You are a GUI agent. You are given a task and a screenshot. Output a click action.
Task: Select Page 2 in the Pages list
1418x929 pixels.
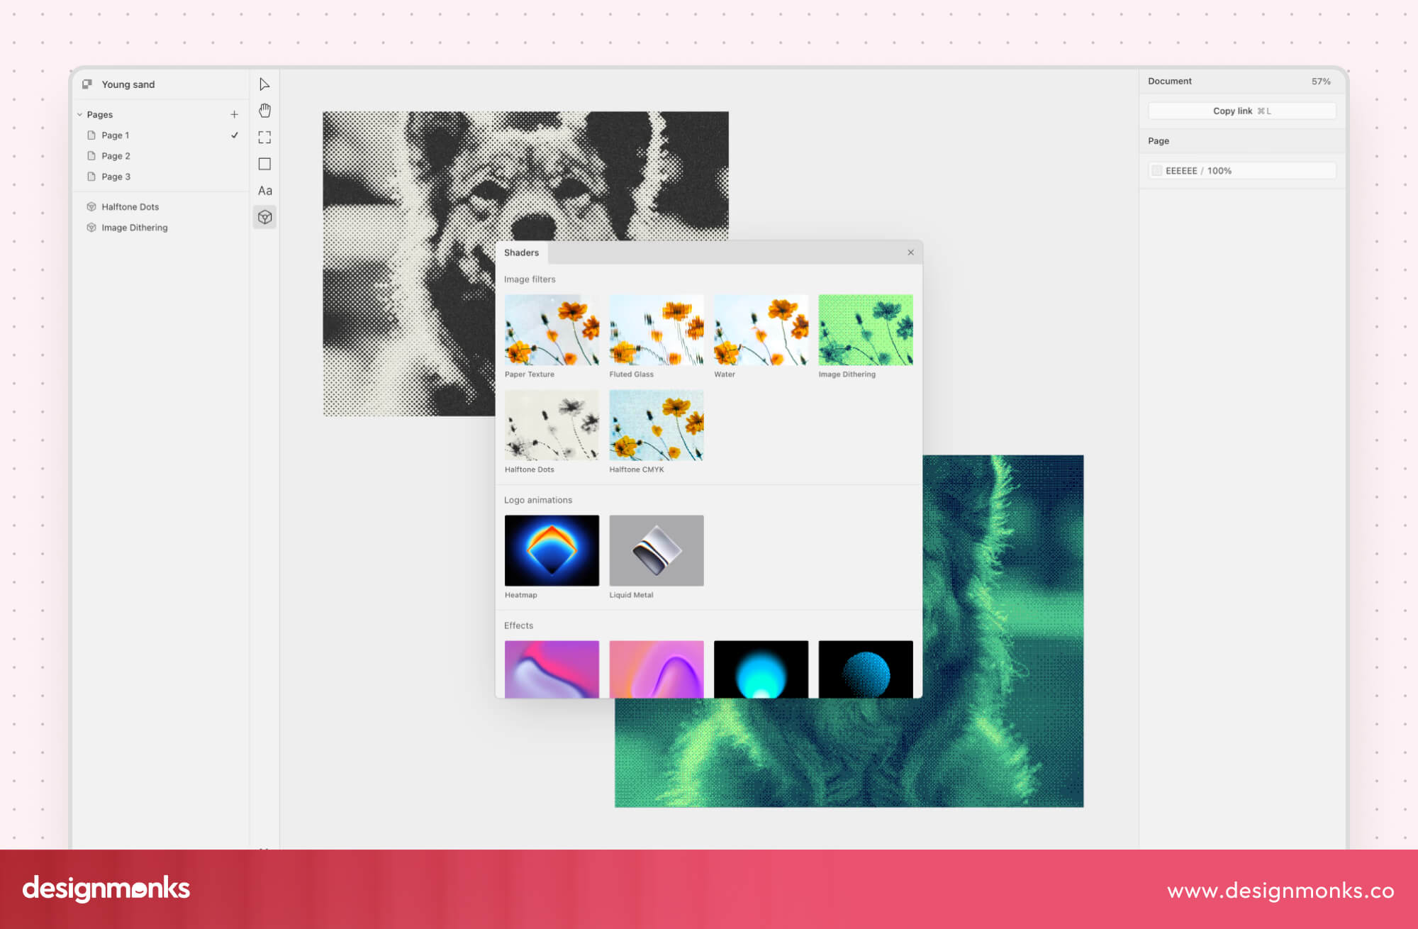pos(116,156)
